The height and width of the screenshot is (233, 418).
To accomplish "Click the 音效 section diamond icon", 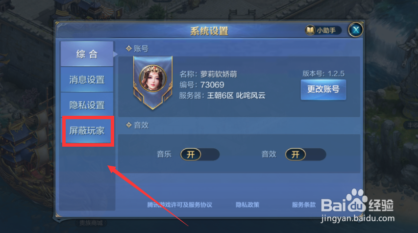I will 129,125.
